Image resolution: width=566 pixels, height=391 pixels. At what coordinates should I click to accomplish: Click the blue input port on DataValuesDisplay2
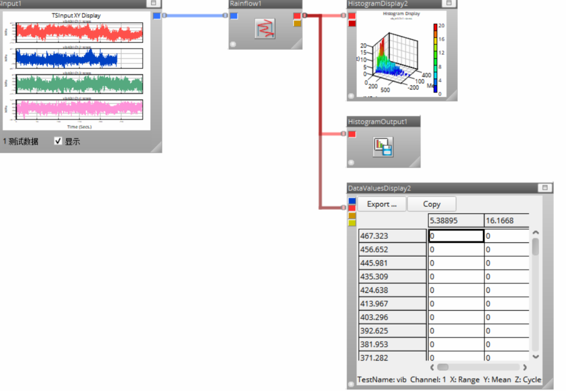352,201
